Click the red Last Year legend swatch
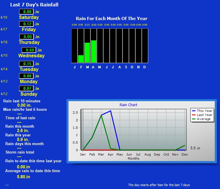 coord(193,115)
